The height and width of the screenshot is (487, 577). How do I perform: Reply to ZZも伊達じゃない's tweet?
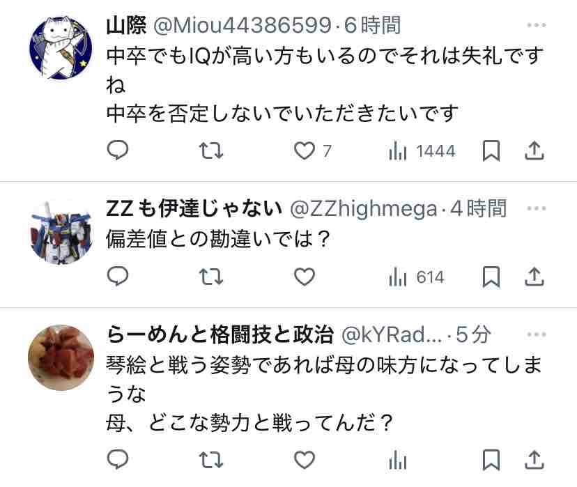tap(117, 276)
